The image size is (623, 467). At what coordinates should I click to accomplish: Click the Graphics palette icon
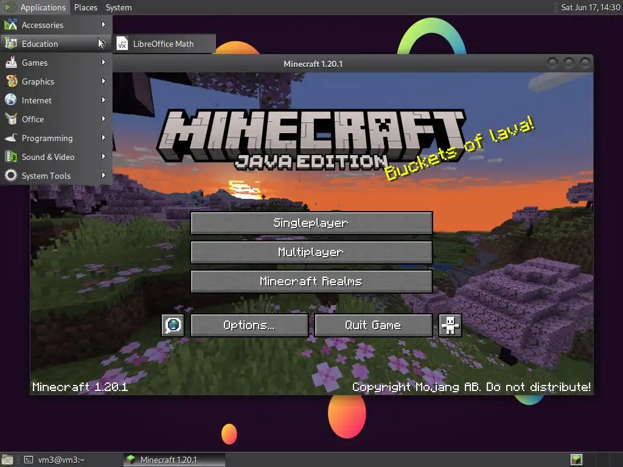pos(11,81)
